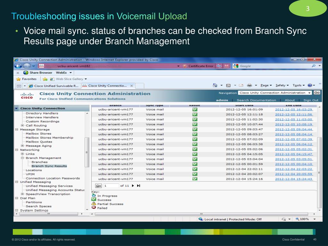This screenshot has height=246, width=328.
Task: Close the Cisco Unity Connection tab
Action: coord(132,86)
